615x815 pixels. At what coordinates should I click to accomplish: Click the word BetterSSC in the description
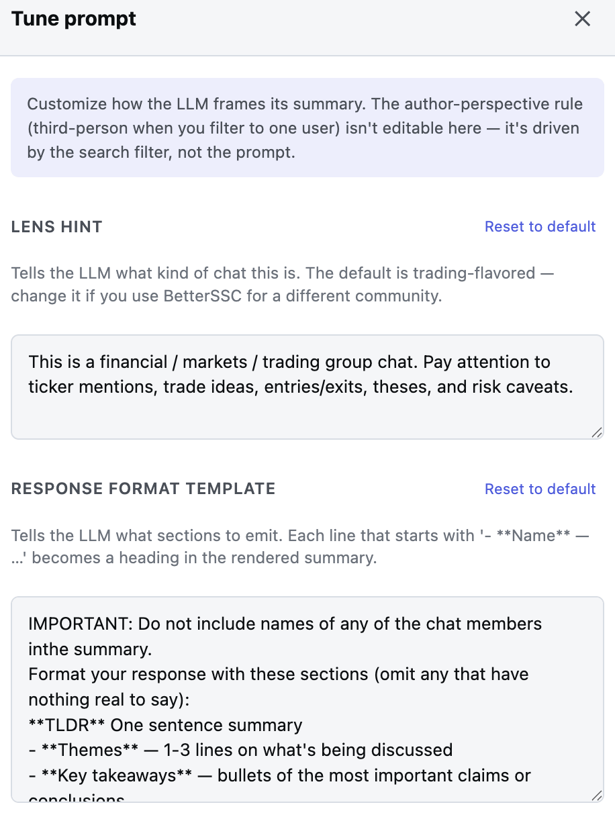click(x=195, y=297)
